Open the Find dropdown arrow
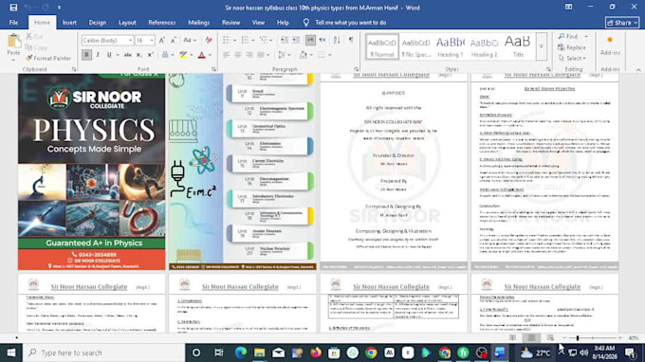The height and width of the screenshot is (362, 645). coord(586,37)
